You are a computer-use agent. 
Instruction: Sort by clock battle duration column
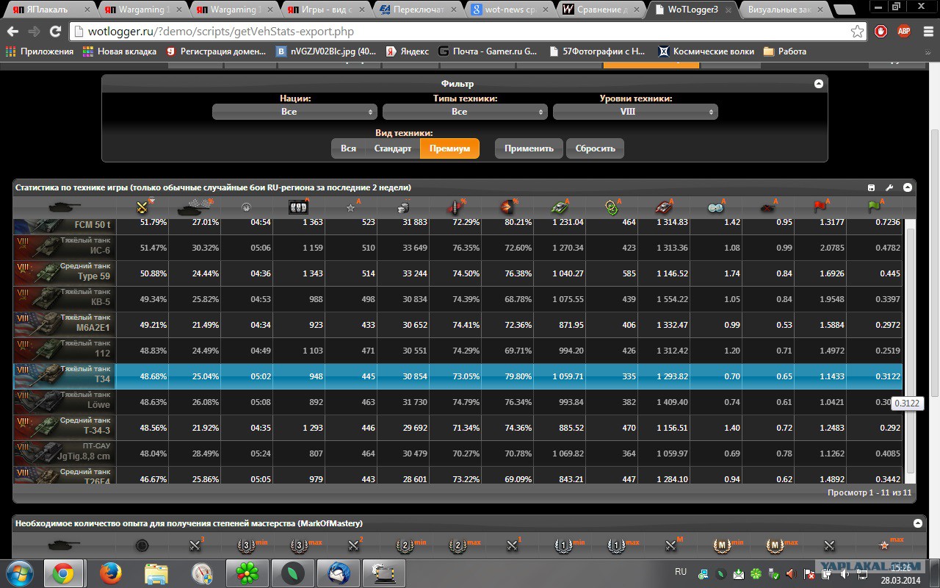click(247, 207)
